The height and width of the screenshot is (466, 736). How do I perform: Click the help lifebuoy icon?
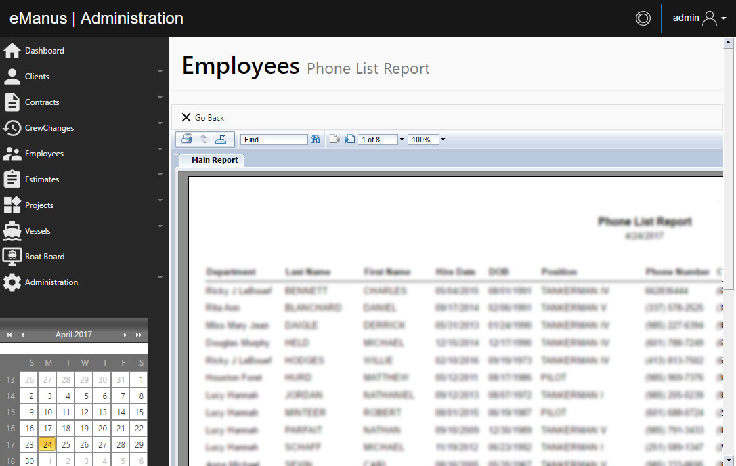643,18
